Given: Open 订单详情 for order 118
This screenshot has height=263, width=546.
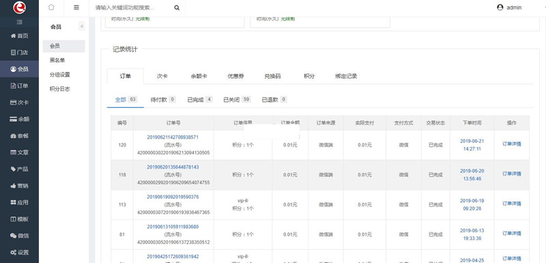Looking at the screenshot, I should pos(511,174).
